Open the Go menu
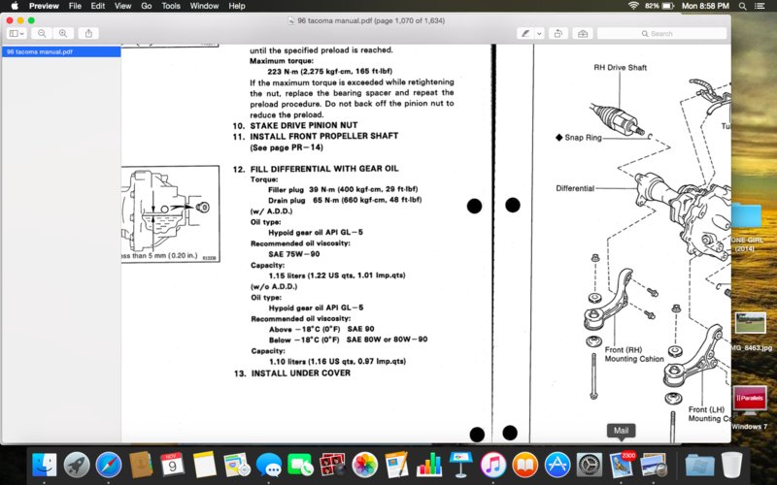The width and height of the screenshot is (777, 485). coord(147,6)
